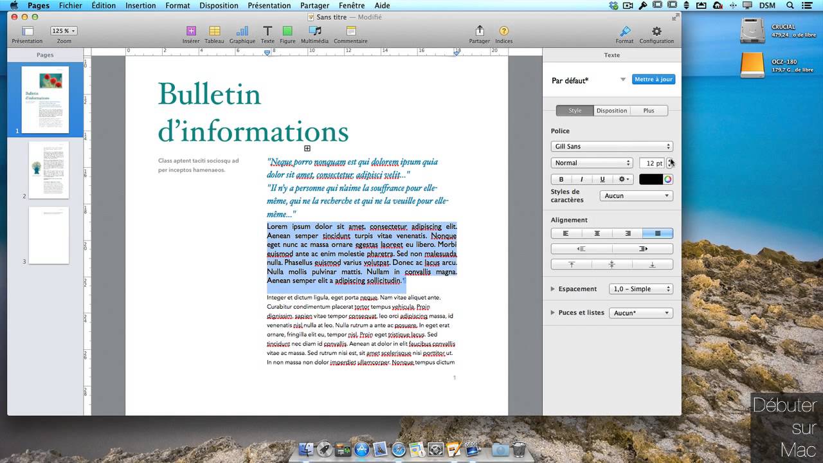Switch to the Disposition inspector tab

pyautogui.click(x=611, y=111)
